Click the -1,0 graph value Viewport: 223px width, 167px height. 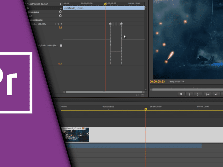click(60, 64)
